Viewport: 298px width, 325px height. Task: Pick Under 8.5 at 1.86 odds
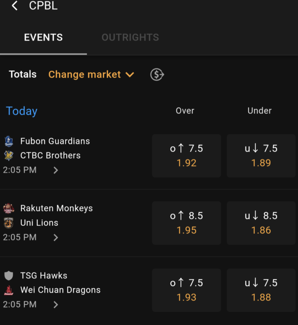[261, 223]
